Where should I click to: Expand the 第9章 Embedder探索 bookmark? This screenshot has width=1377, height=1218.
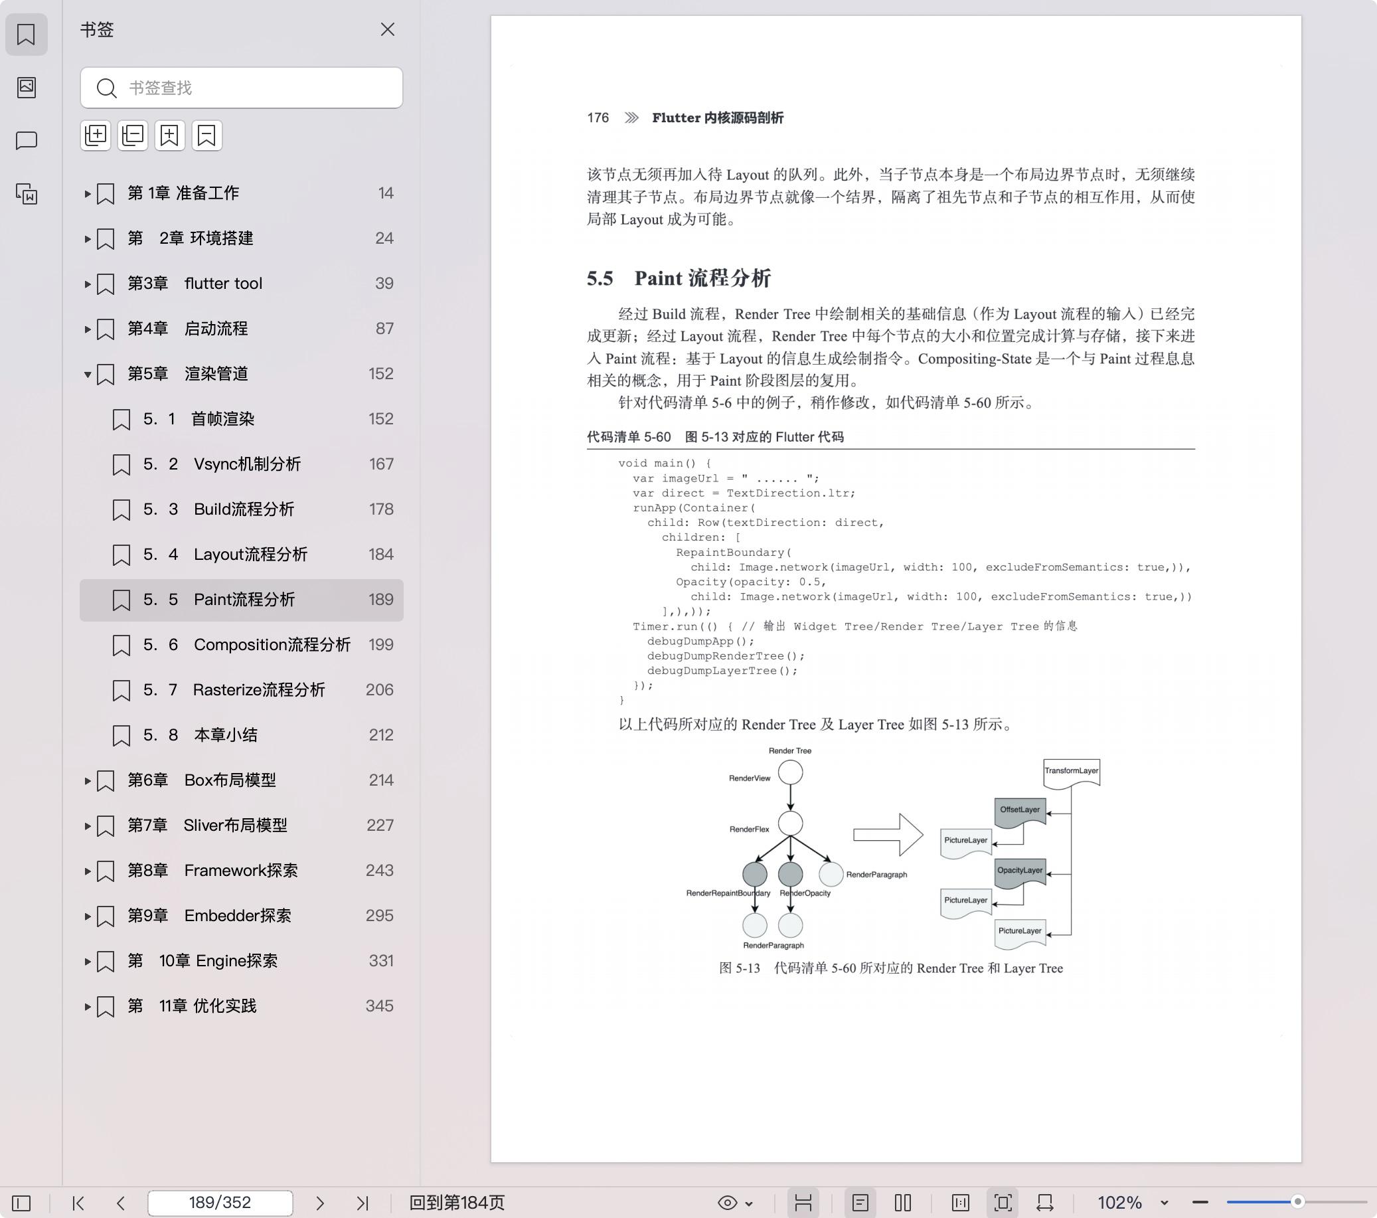[88, 916]
